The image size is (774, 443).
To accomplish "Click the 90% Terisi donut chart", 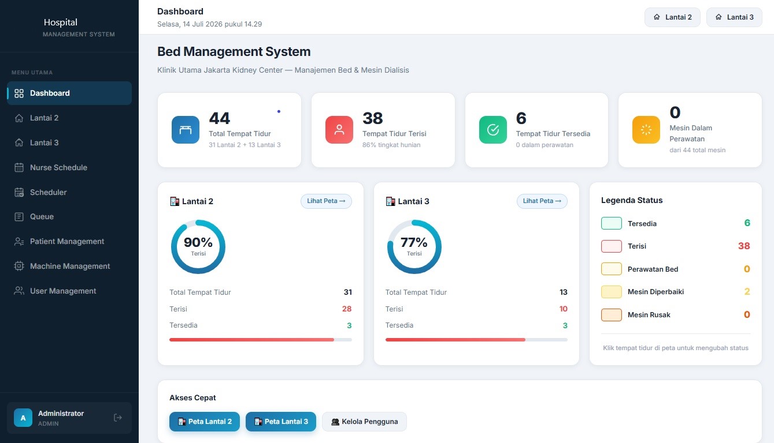I will [x=198, y=247].
